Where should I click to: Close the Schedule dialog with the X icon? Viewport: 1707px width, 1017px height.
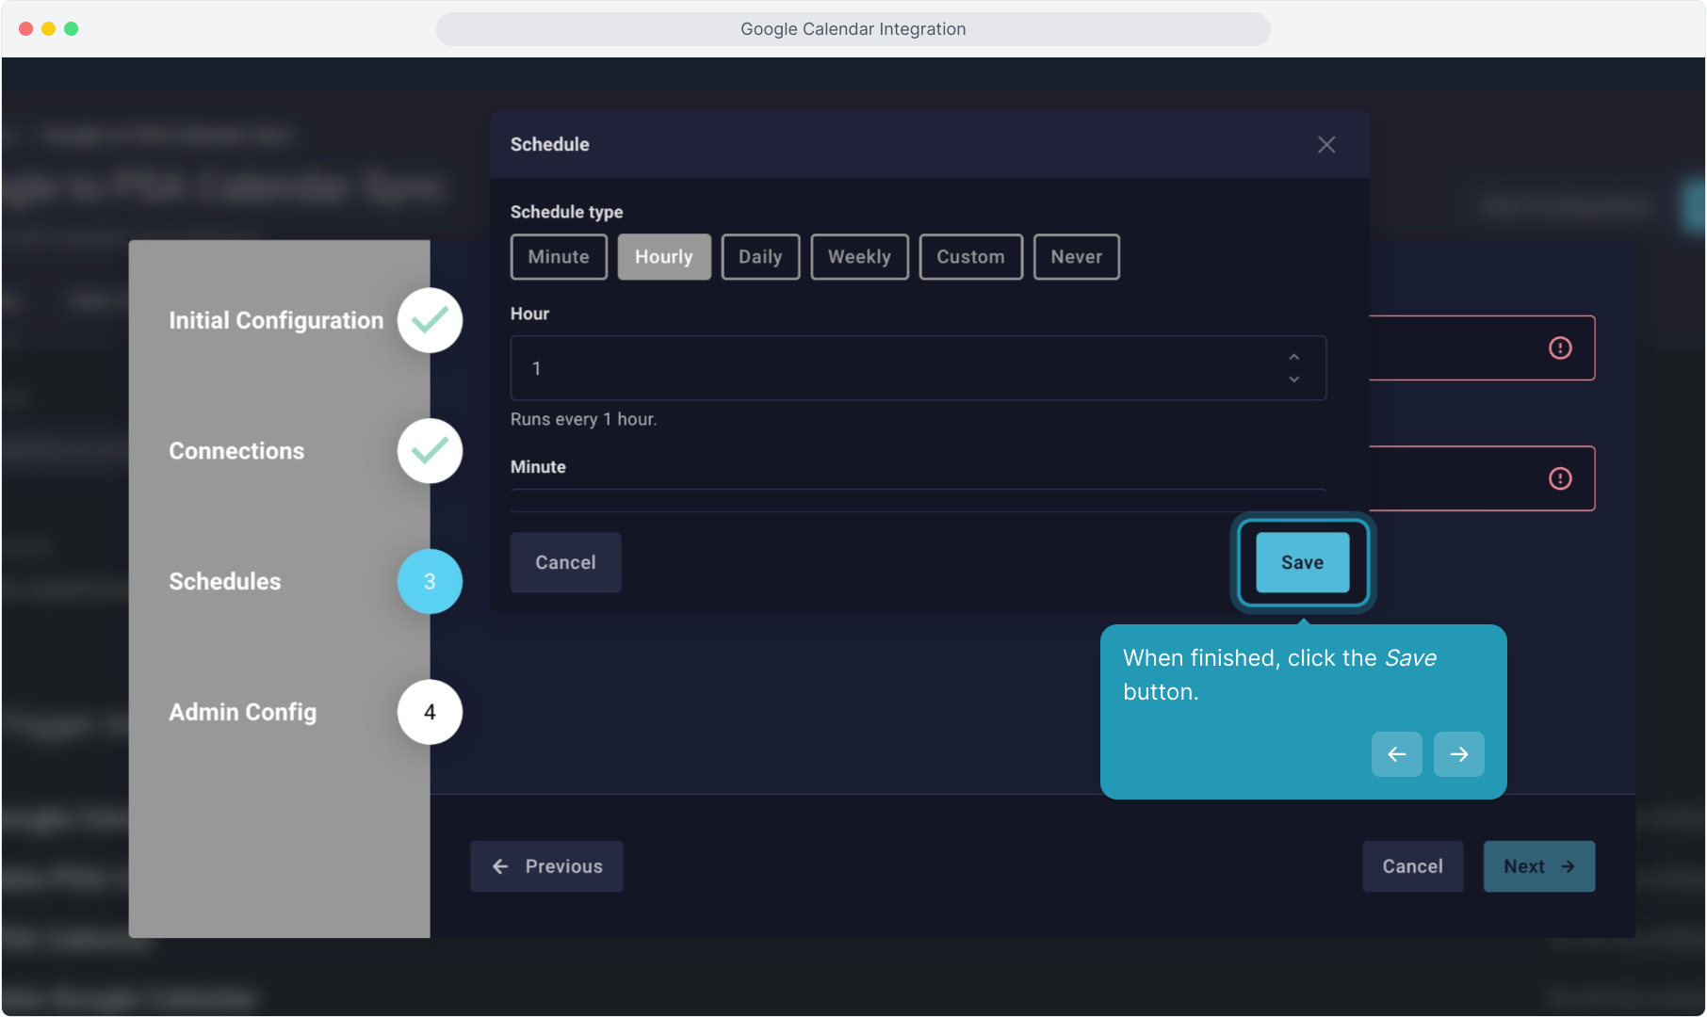(x=1326, y=145)
